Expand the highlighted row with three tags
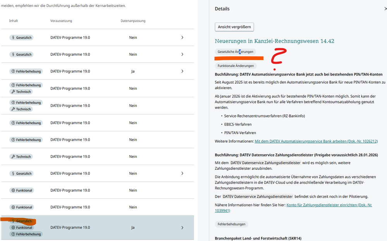Screen dimensions: 387x241 tap(182, 228)
